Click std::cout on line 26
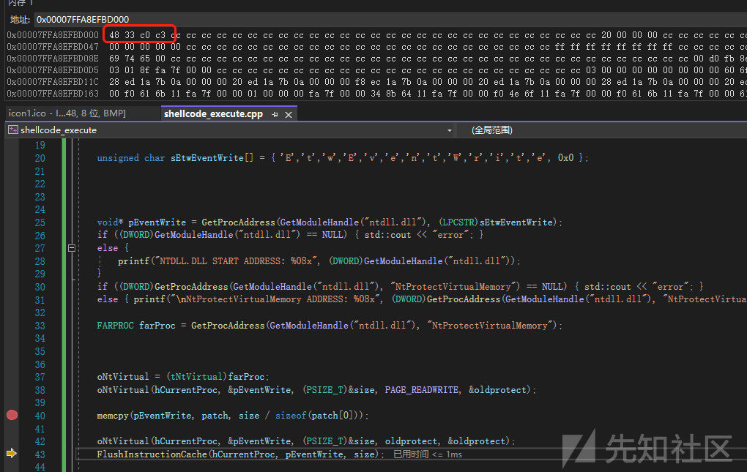Screen dimensions: 747x472 click(x=387, y=235)
